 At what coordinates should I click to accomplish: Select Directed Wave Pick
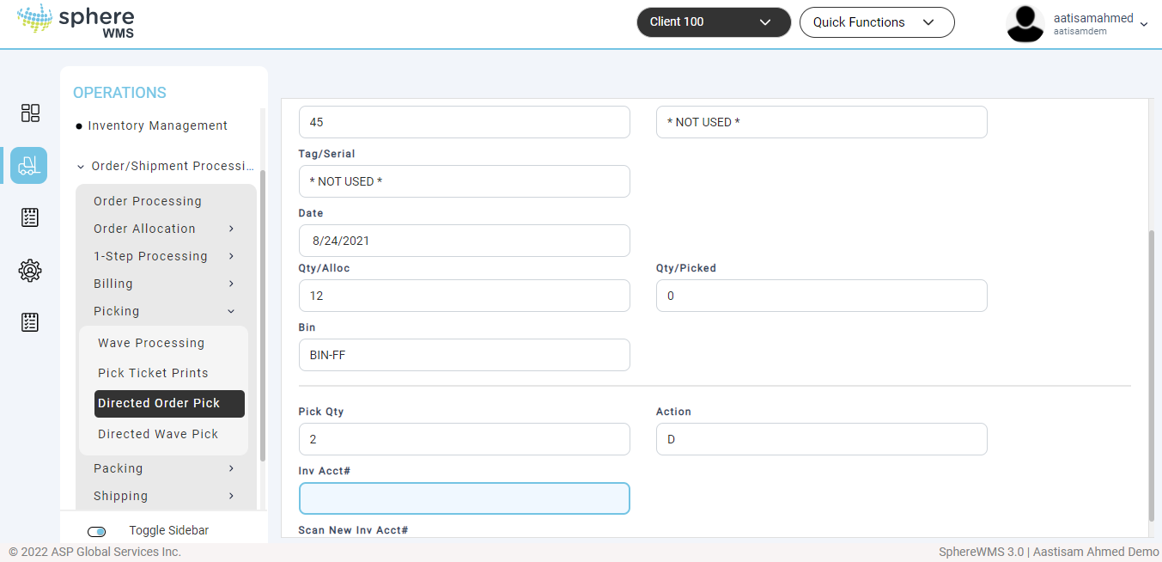(x=158, y=434)
